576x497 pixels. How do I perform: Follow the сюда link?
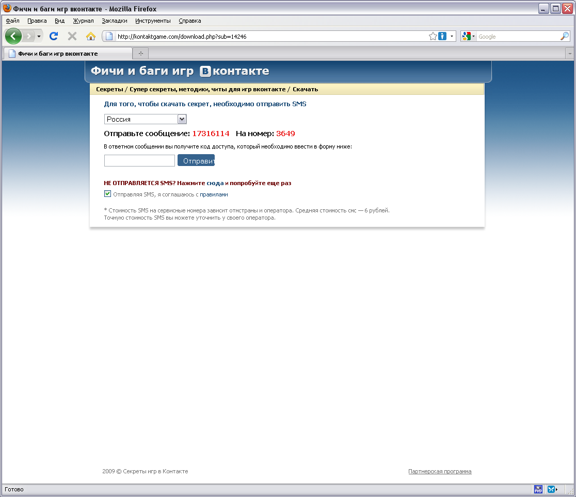coord(215,183)
